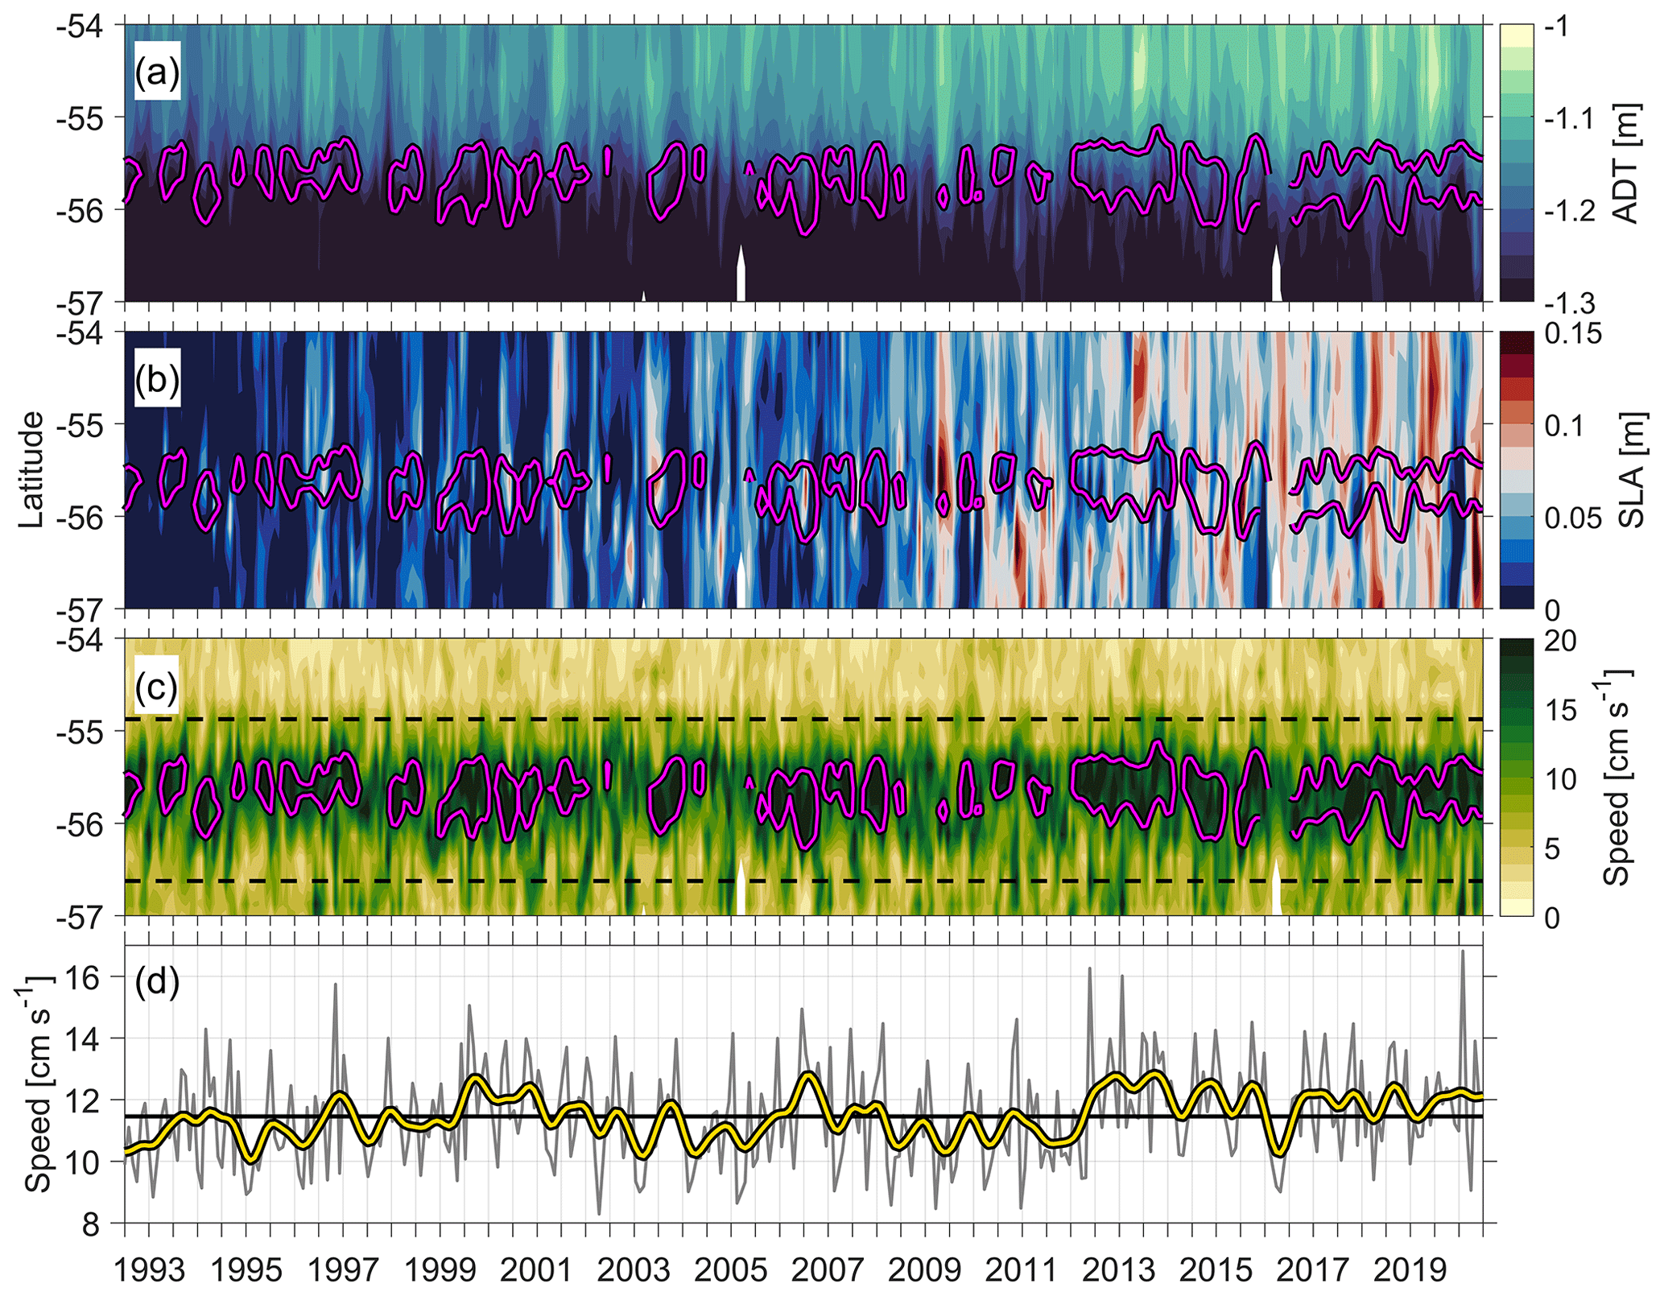
Task: Click the 2019 x-axis label
Action: (1410, 1270)
